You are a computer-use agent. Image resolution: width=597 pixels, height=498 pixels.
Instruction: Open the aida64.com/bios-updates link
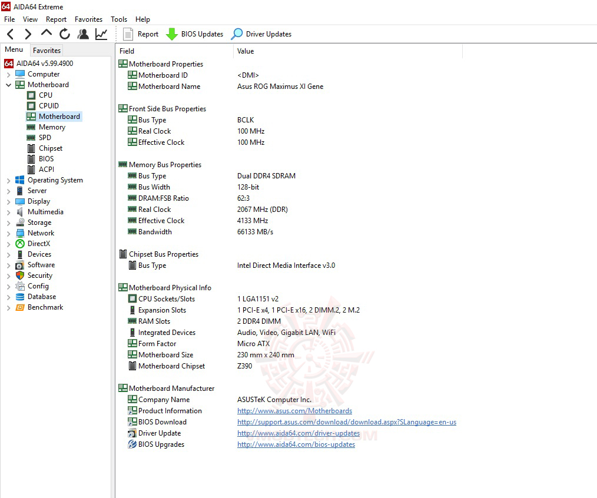296,444
